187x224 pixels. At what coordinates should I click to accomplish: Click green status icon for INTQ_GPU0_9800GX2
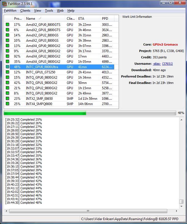click(8, 77)
